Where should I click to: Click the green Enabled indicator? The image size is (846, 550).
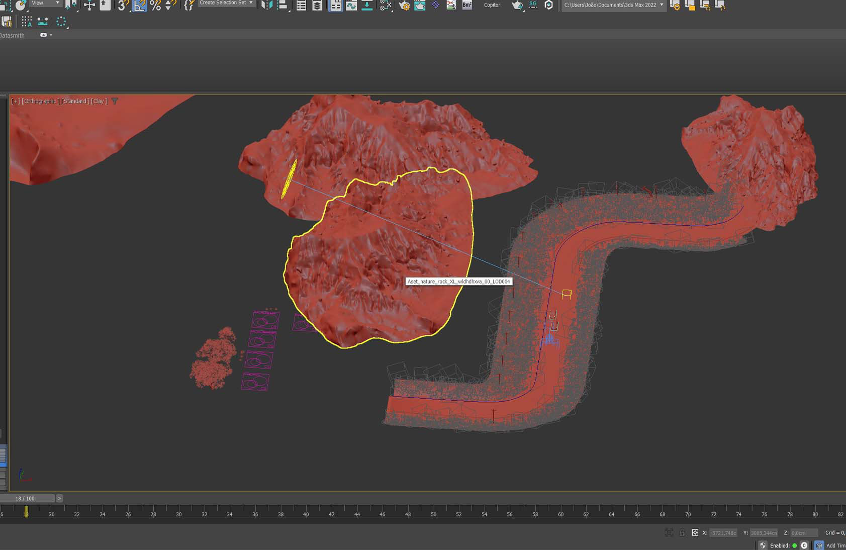coord(795,545)
